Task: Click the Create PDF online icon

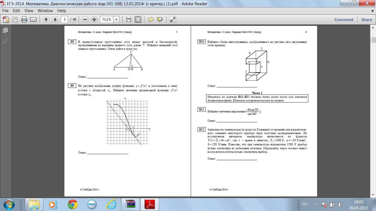Action: (6, 20)
